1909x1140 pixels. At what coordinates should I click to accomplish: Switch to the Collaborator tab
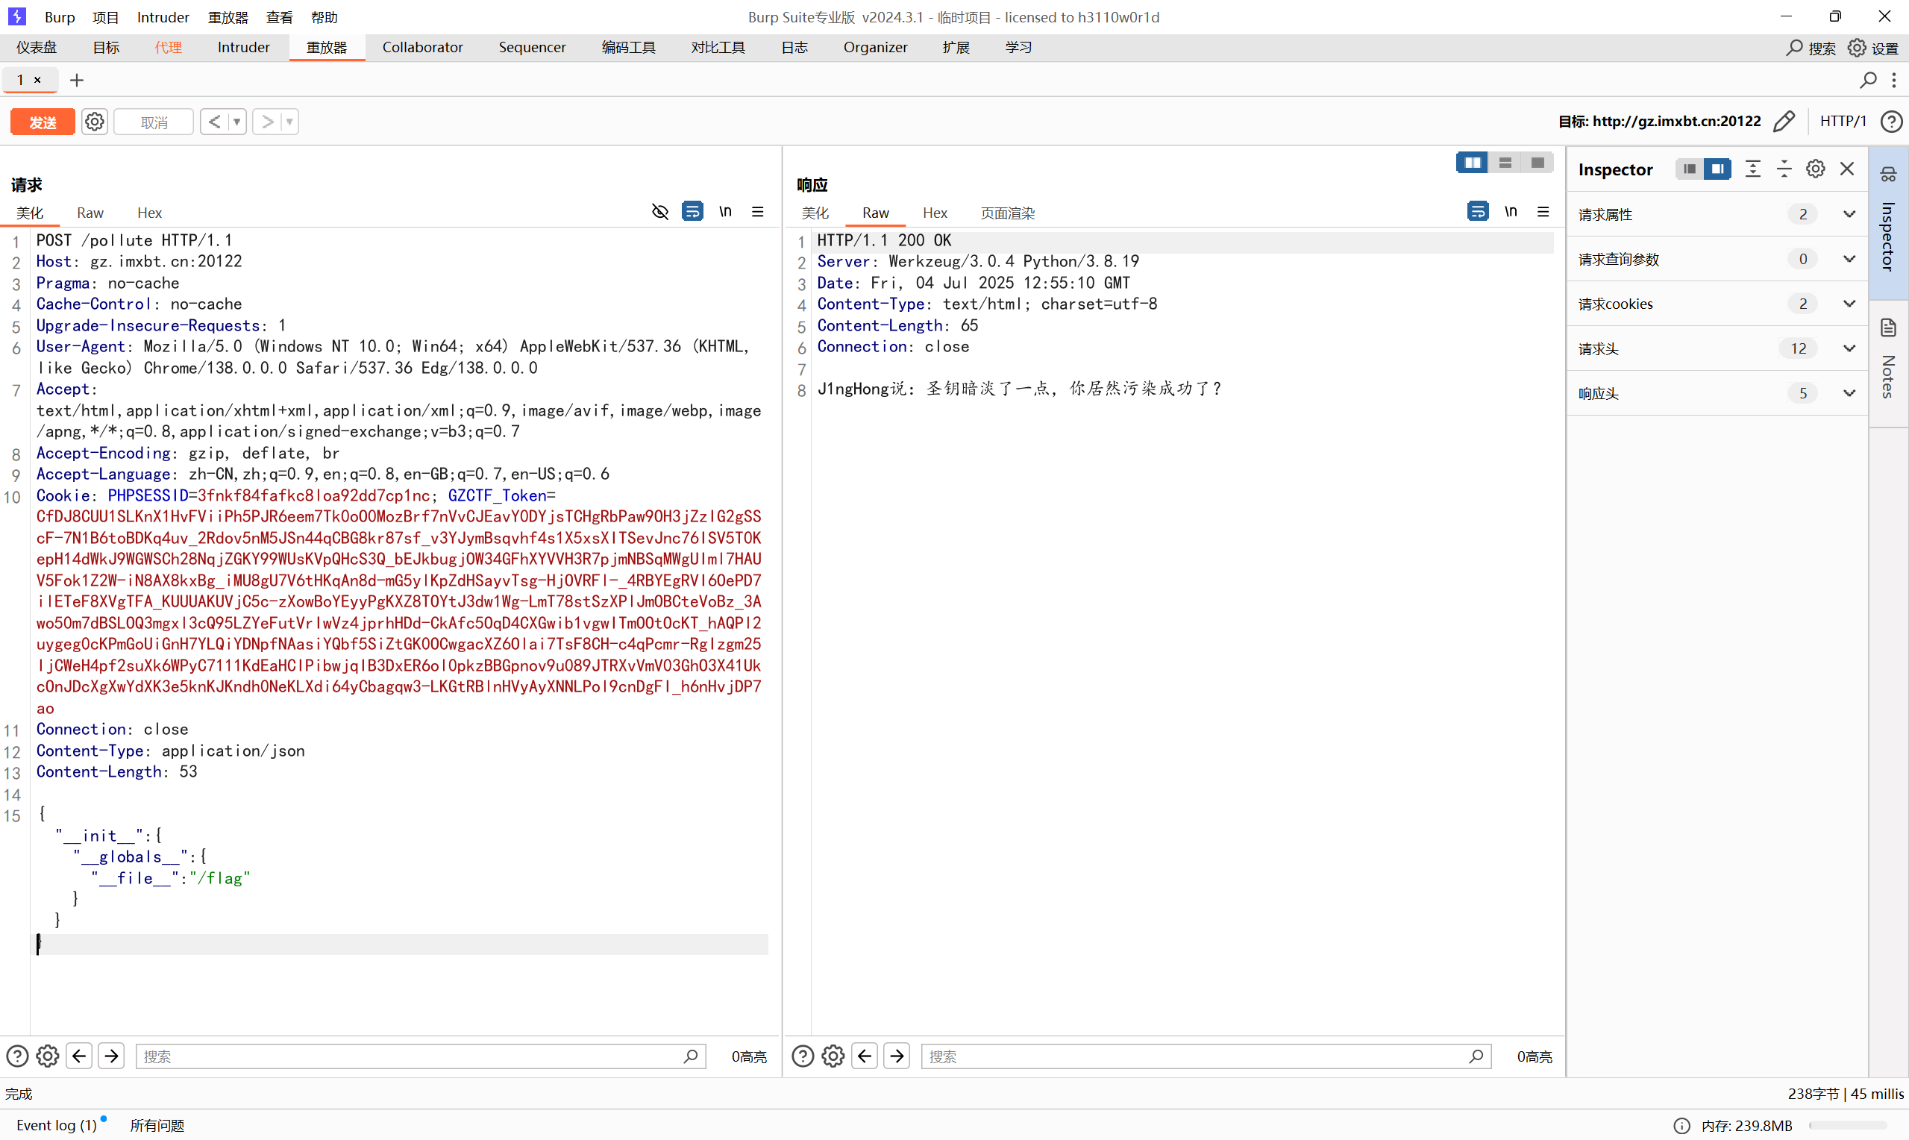(x=422, y=48)
